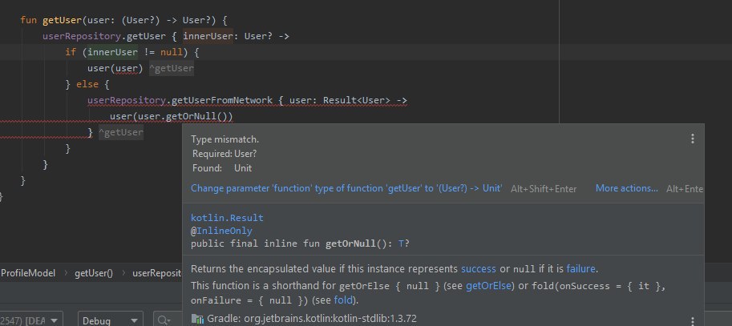
Task: Click 'innerUser' in the lambda parameter declaration
Action: 208,36
